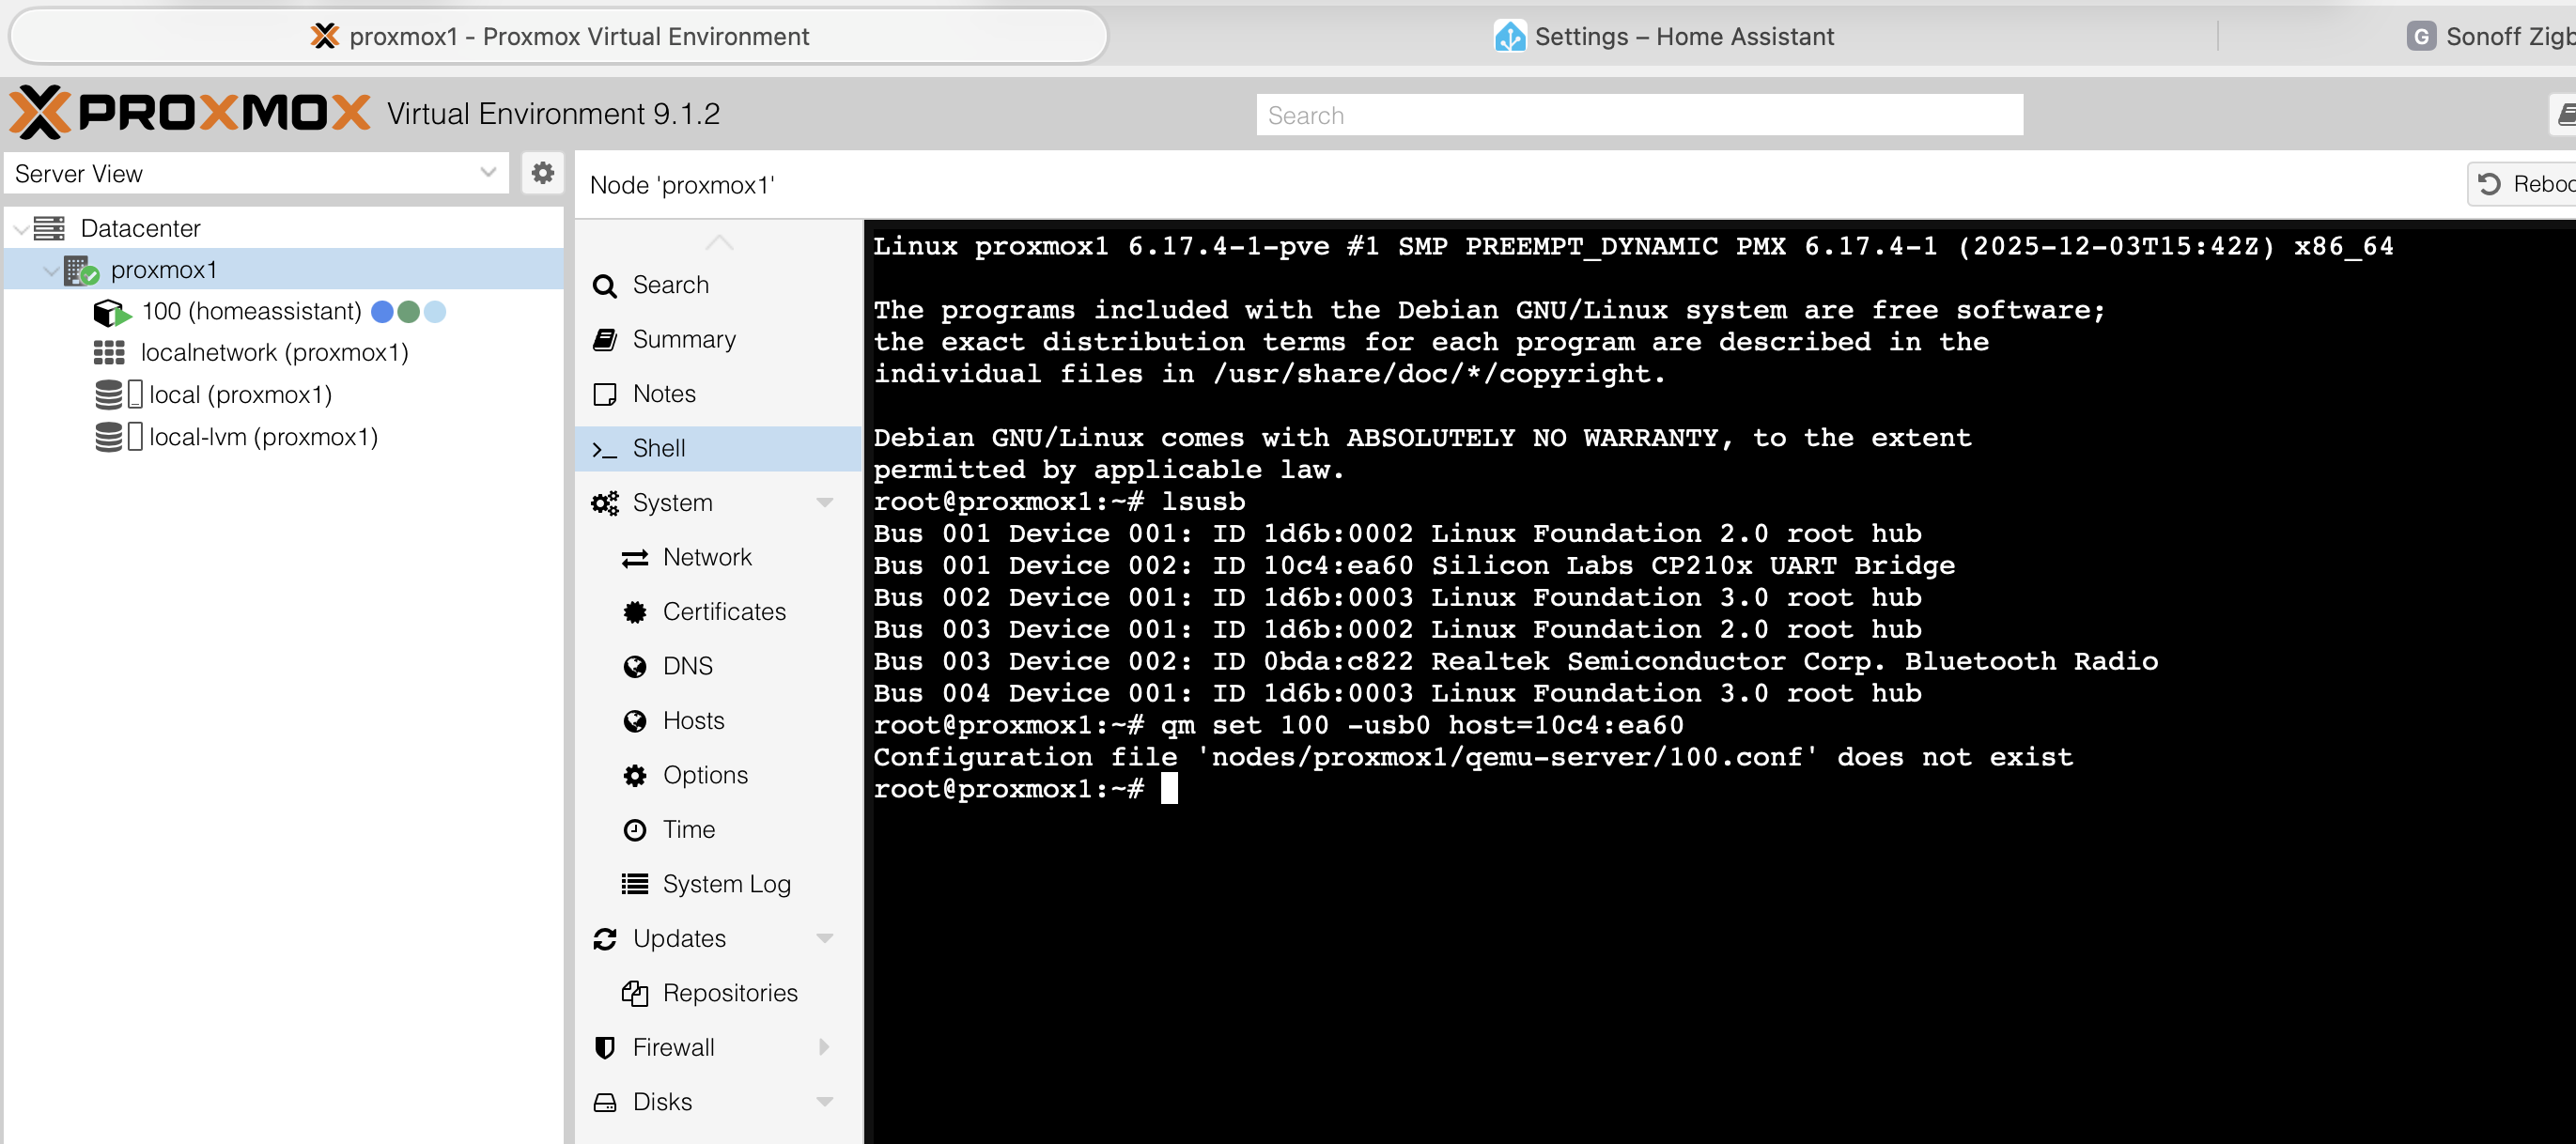Click the gear icon beside Server View

click(x=542, y=173)
